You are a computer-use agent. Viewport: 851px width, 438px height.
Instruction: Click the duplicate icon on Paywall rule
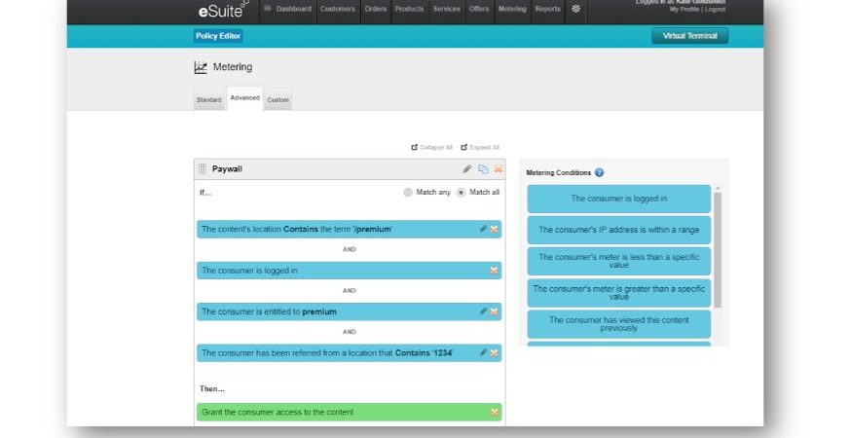point(483,169)
